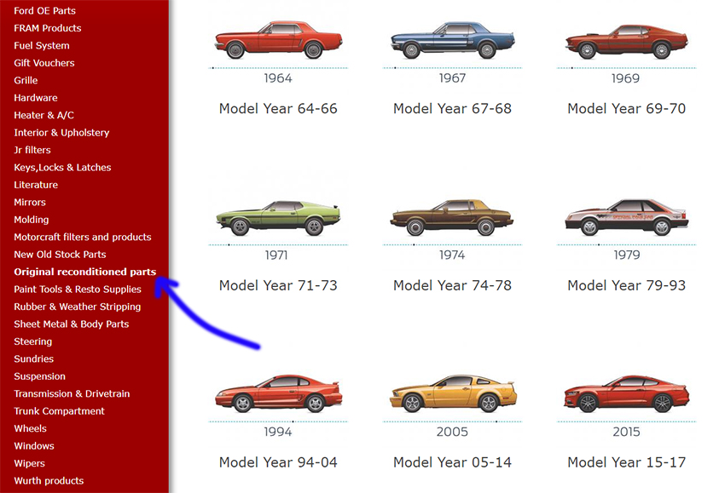Select the white 1979 pace car image

pyautogui.click(x=626, y=219)
